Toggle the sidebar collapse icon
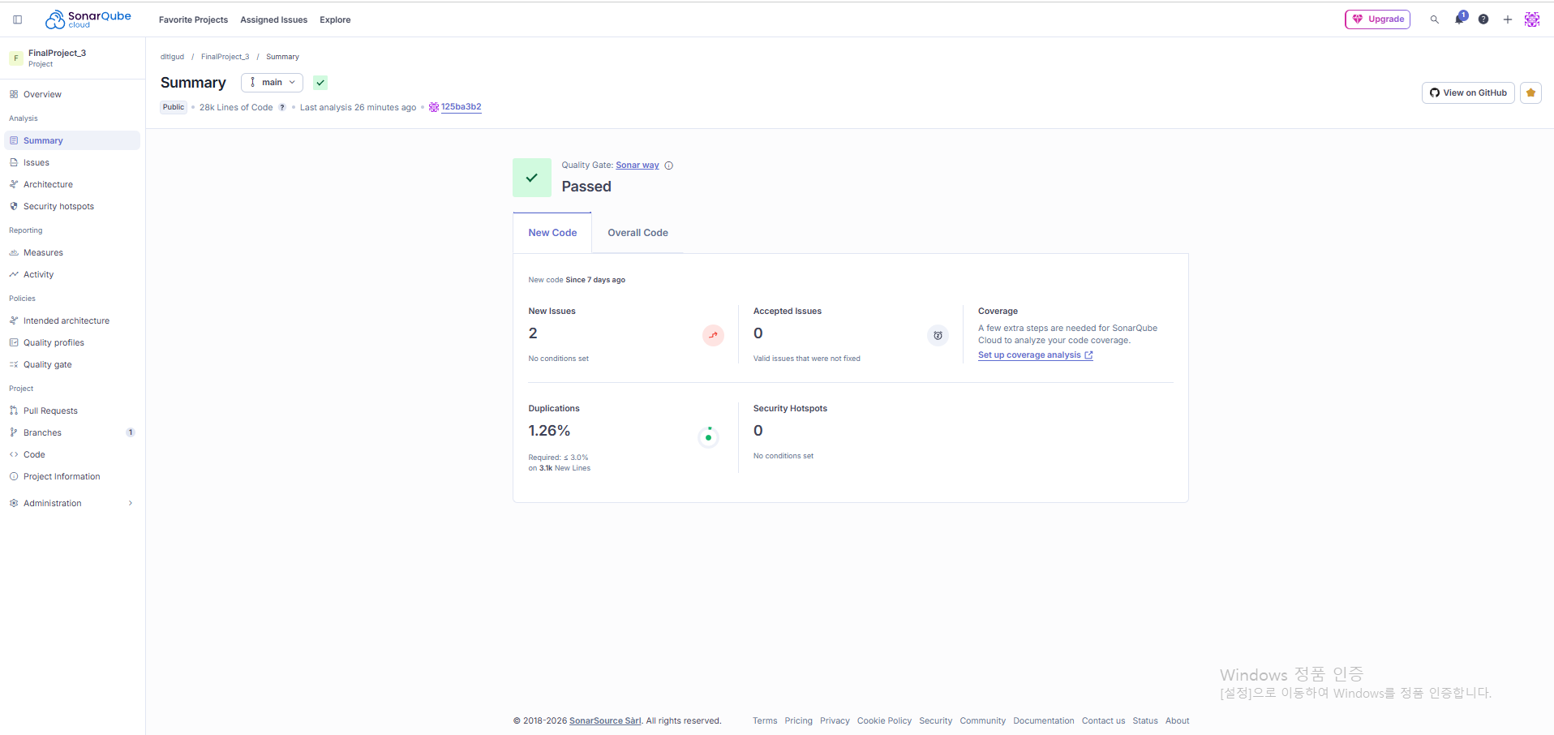 click(x=17, y=19)
